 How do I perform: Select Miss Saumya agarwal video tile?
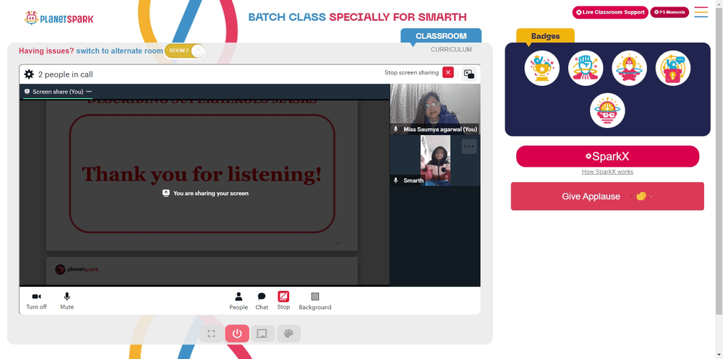coord(435,109)
